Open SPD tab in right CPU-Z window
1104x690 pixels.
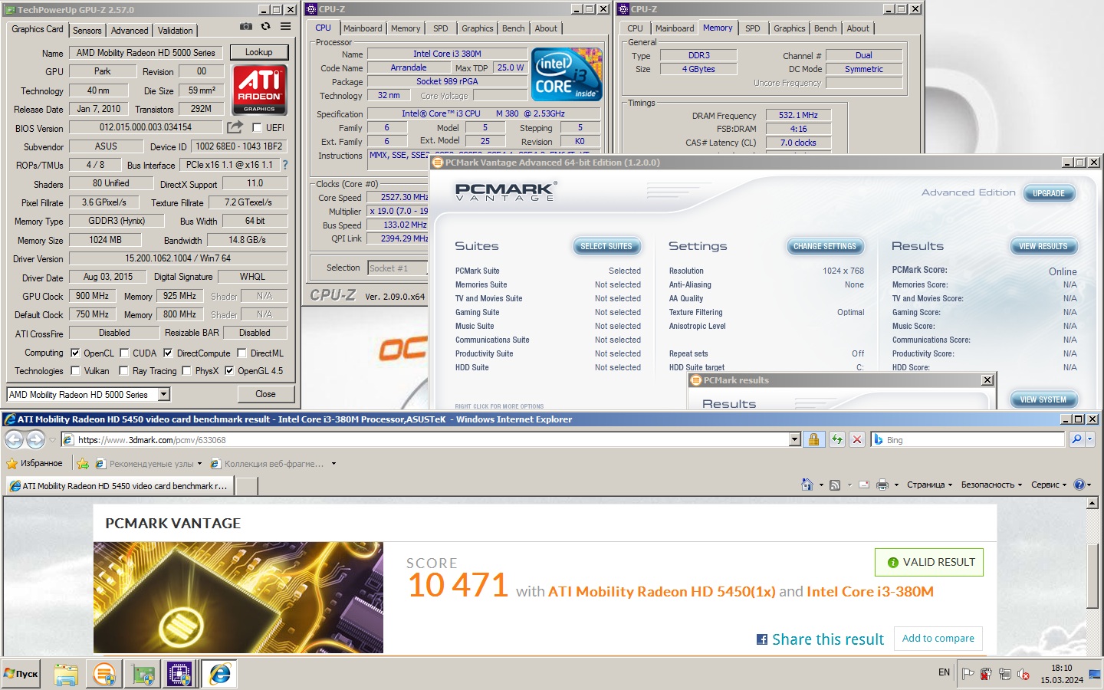(x=753, y=28)
